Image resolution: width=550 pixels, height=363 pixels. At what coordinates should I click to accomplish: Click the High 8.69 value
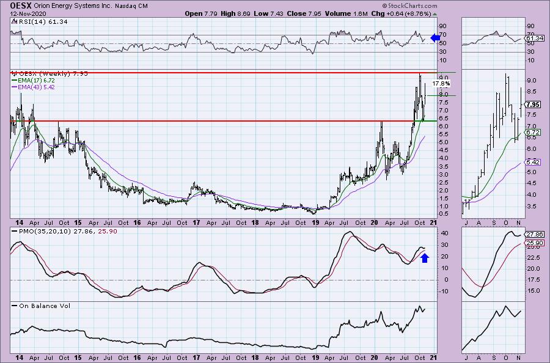[x=235, y=13]
